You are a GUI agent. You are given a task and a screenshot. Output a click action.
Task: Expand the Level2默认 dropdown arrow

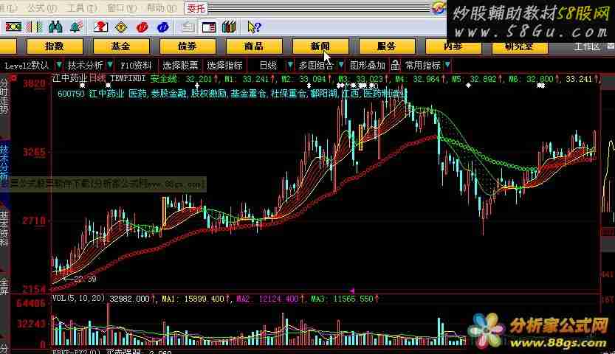pos(59,65)
